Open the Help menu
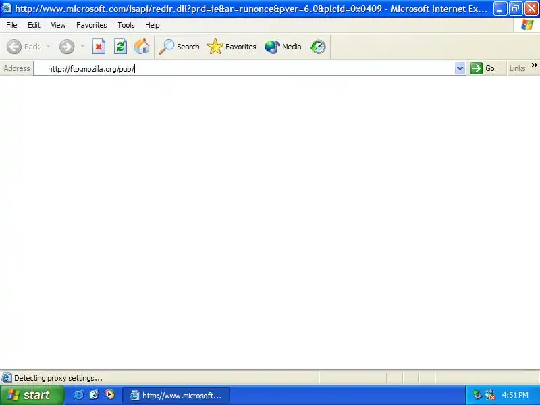 (153, 25)
